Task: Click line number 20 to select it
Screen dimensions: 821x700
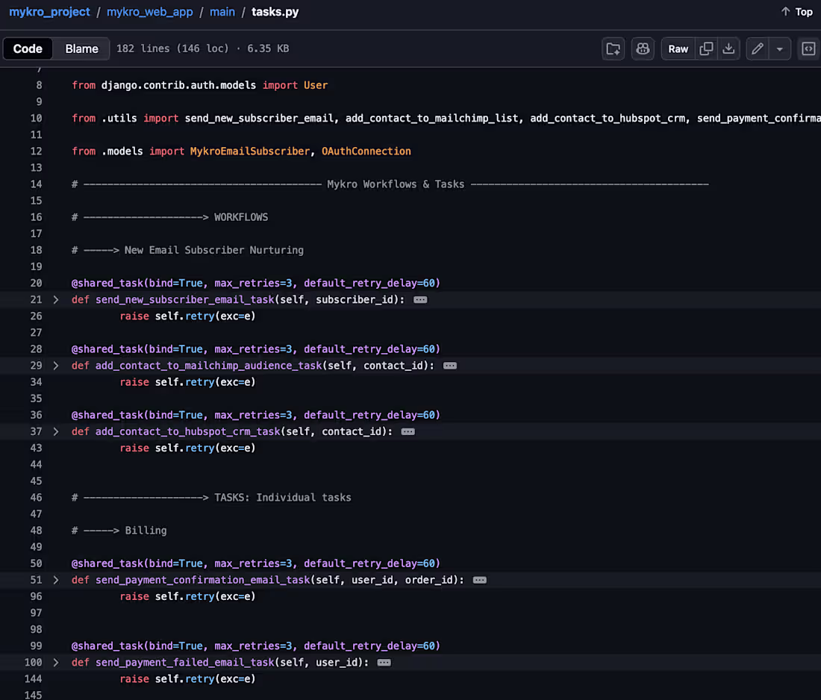Action: (x=36, y=283)
